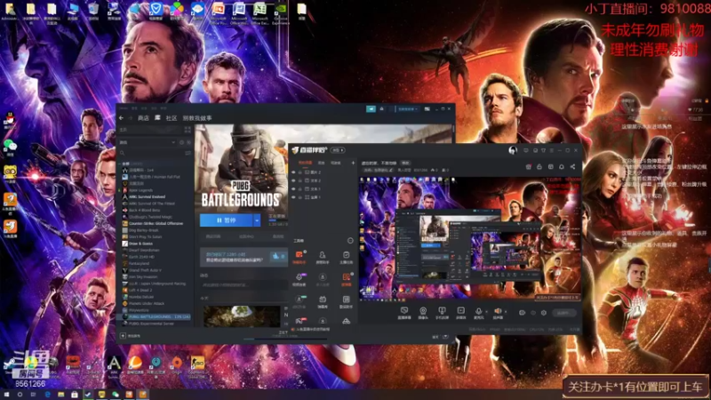Click the start streaming button
Viewport: 711px width, 400px height.
tap(564, 313)
